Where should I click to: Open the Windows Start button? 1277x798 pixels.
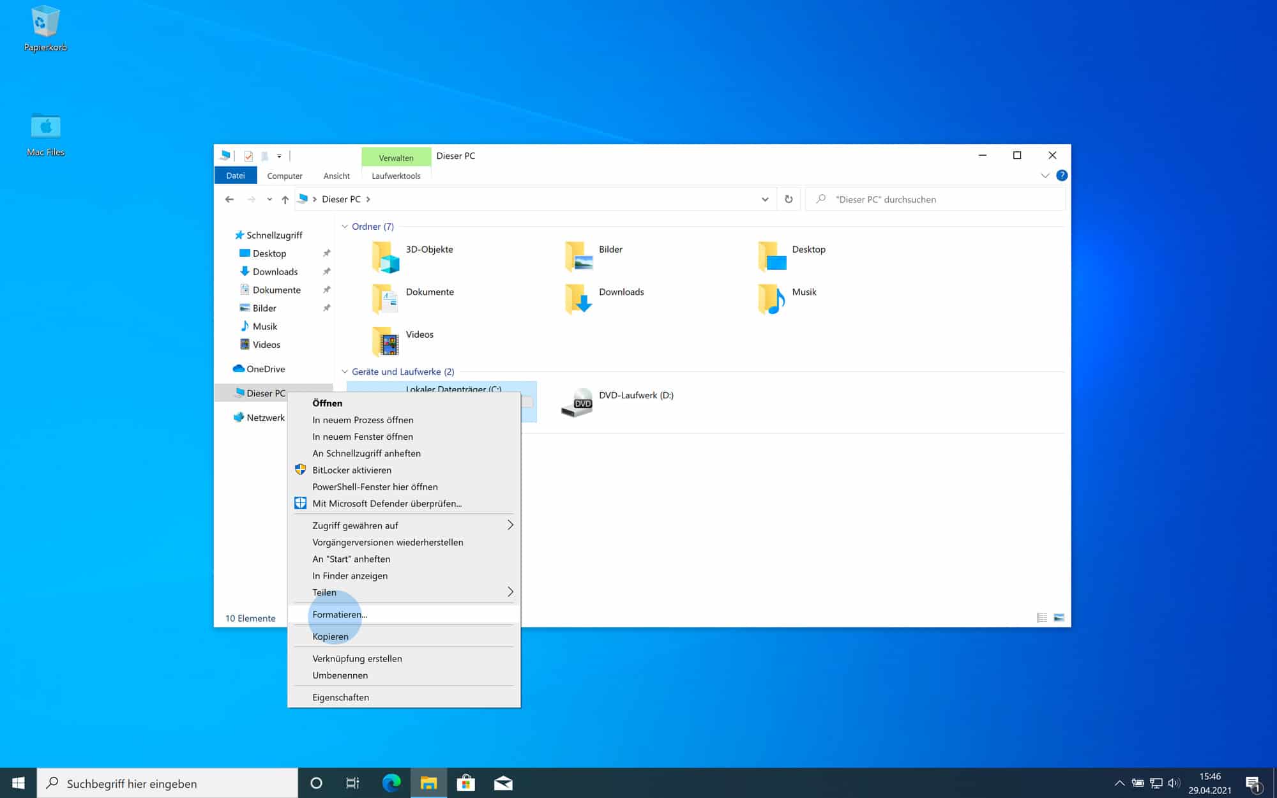tap(19, 783)
